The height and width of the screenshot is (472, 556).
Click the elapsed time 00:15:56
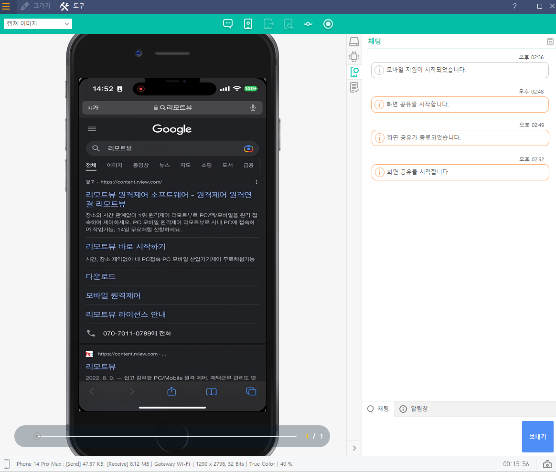pyautogui.click(x=516, y=464)
